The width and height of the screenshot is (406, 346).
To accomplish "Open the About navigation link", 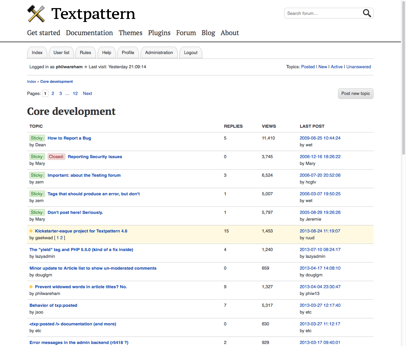I will tap(230, 33).
